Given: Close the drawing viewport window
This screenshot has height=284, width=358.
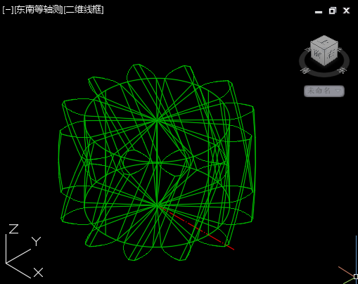Looking at the screenshot, I should [x=346, y=11].
